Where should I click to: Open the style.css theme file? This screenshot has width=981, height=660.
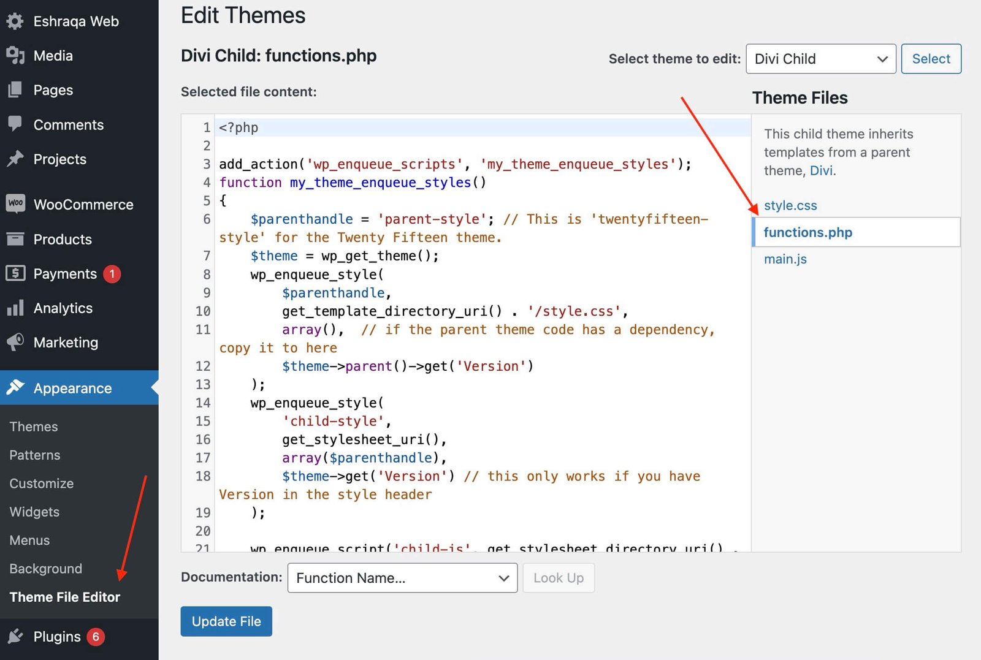click(x=790, y=205)
